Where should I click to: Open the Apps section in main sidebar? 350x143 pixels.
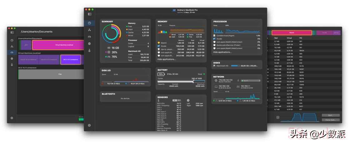click(x=89, y=30)
